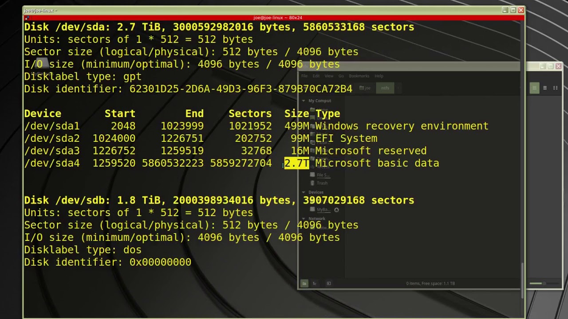Click the ntfs path bar button
This screenshot has height=319, width=568.
[x=384, y=88]
